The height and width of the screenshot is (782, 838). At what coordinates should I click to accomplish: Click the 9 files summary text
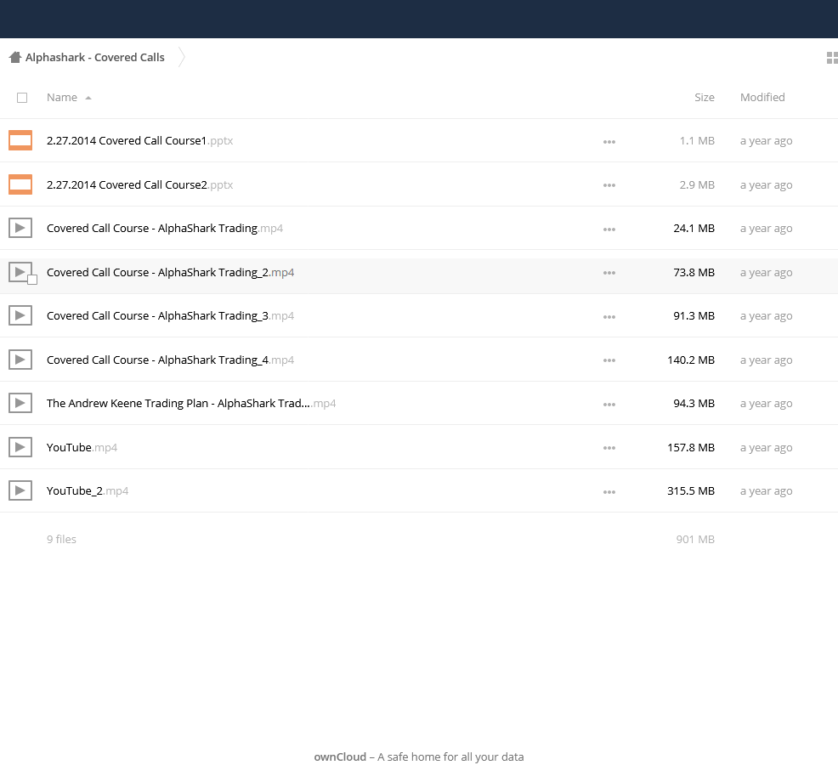pos(61,540)
